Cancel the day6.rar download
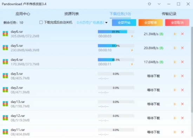The image size is (193, 138). click(182, 34)
